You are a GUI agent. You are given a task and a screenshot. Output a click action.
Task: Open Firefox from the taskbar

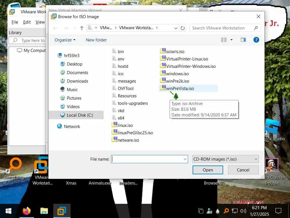(27, 211)
